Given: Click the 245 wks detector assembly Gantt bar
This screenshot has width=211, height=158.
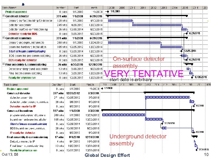Looking at the screenshot, I should [157, 25].
